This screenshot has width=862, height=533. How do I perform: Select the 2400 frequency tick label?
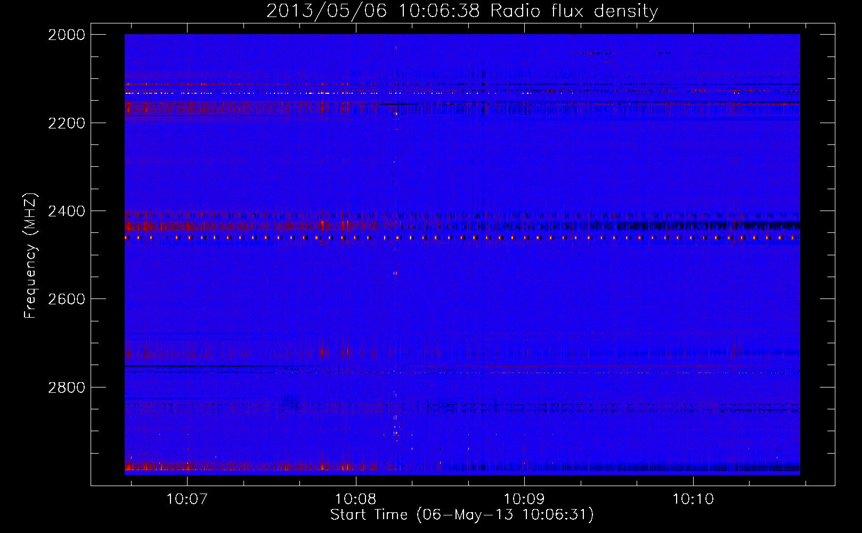66,212
